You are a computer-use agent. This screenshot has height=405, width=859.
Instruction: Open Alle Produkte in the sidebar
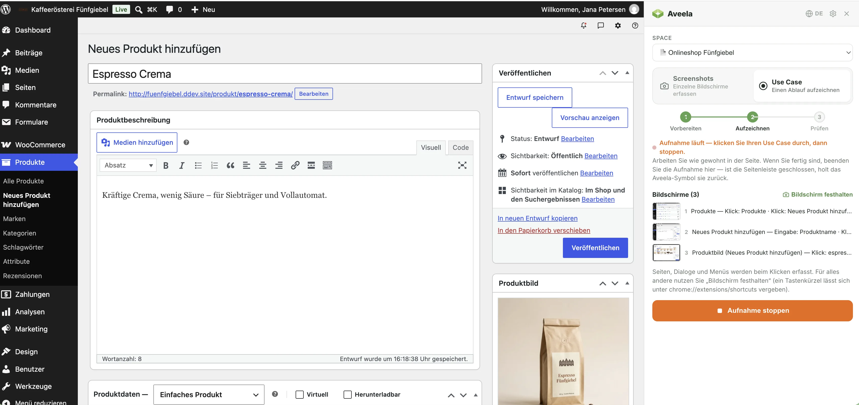click(x=23, y=181)
